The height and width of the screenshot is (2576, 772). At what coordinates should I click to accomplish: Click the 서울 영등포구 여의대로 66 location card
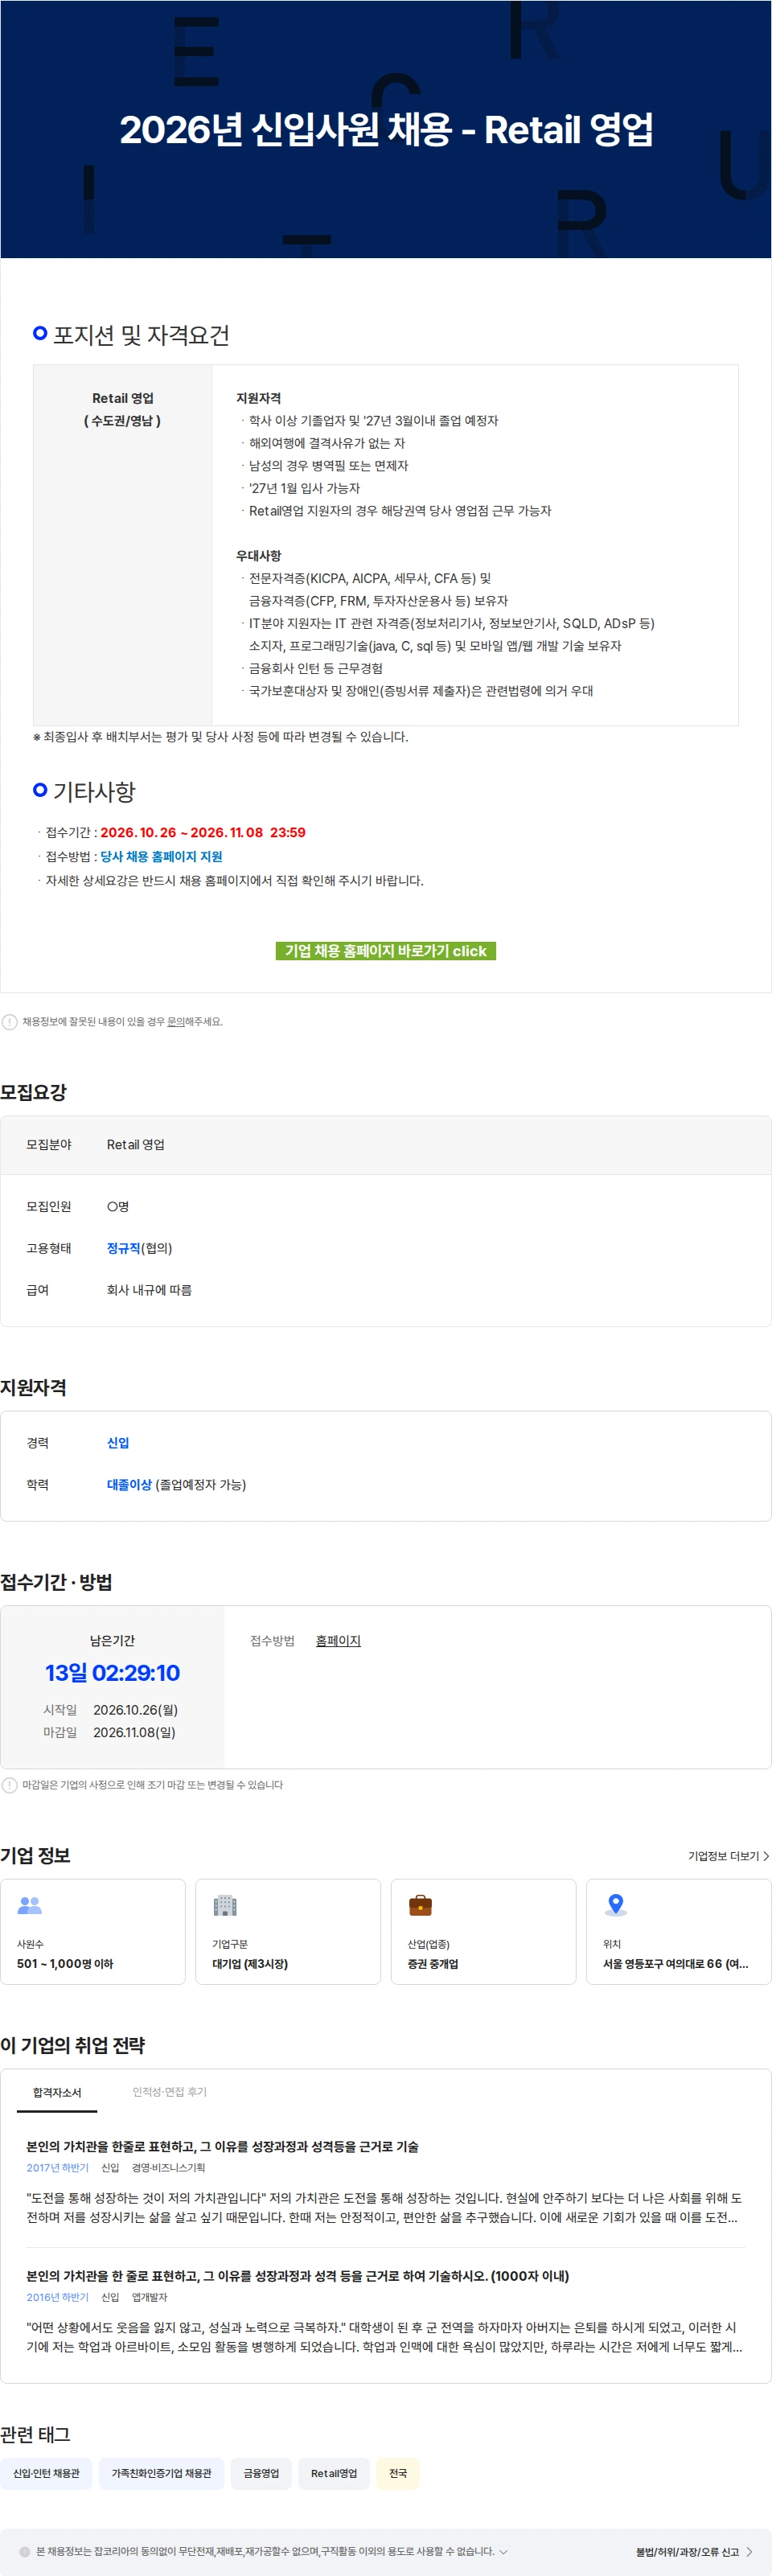[x=678, y=1931]
